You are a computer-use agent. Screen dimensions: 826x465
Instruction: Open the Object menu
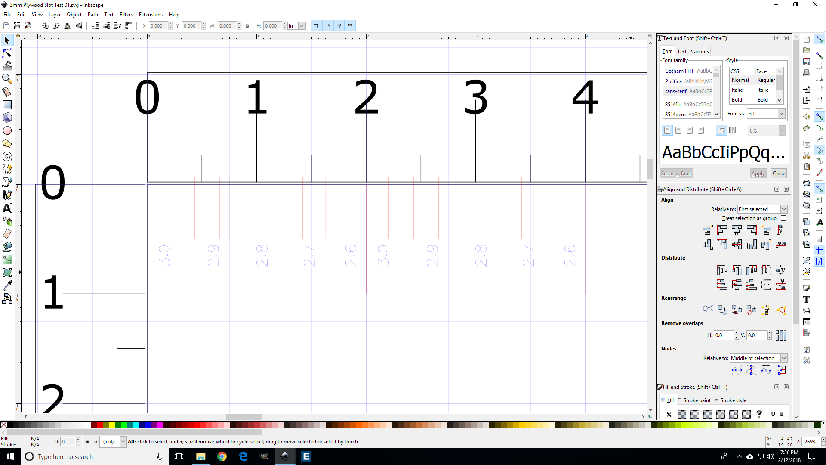pyautogui.click(x=74, y=15)
